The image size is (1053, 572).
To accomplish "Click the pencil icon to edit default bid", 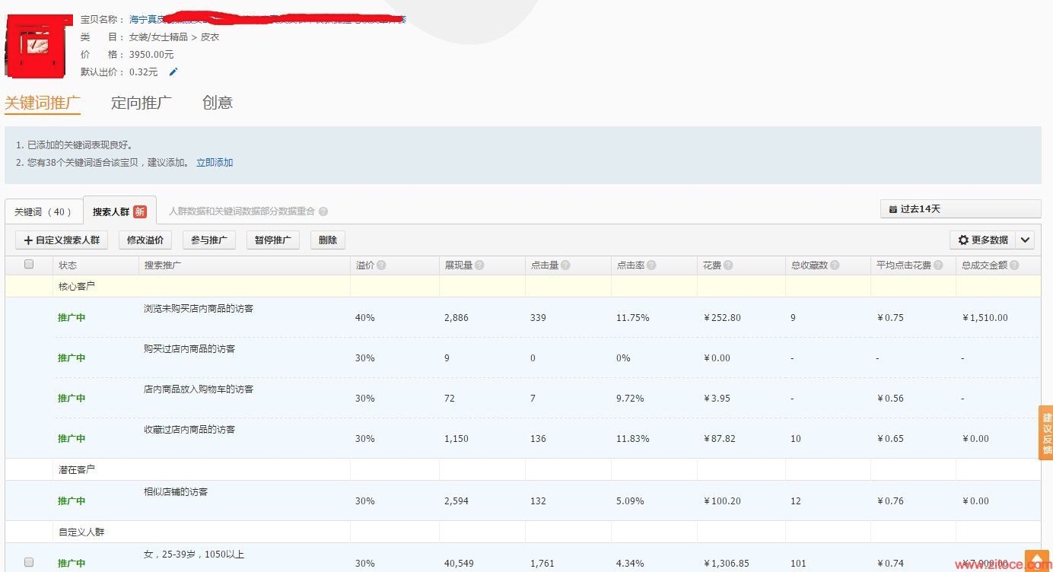I will click(173, 72).
